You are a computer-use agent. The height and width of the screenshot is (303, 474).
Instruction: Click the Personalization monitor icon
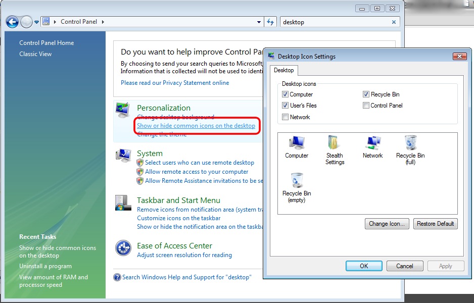(x=123, y=110)
